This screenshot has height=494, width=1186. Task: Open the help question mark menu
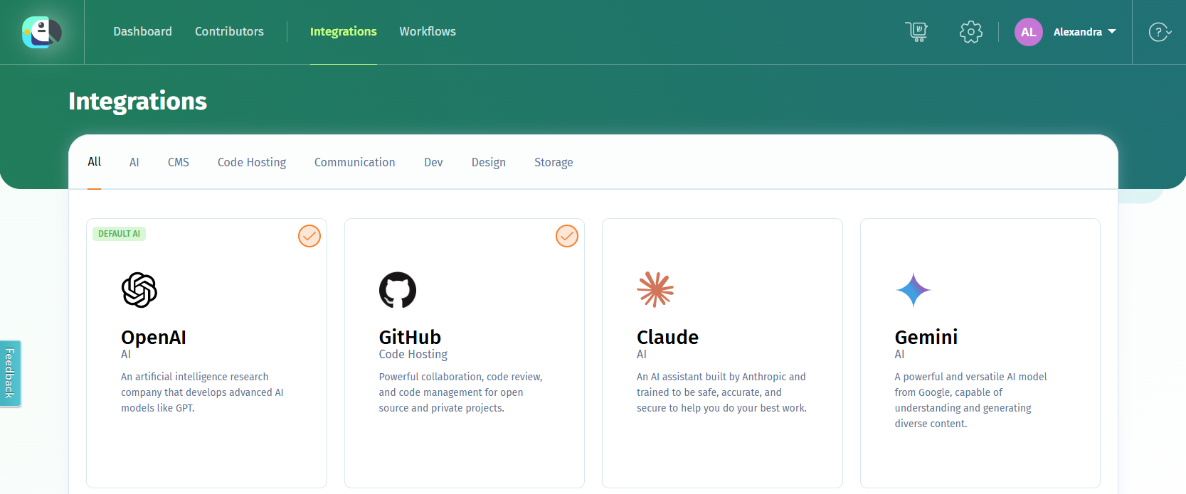pos(1160,32)
